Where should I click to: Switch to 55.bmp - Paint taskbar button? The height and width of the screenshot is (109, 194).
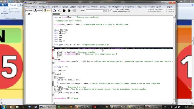point(118,107)
